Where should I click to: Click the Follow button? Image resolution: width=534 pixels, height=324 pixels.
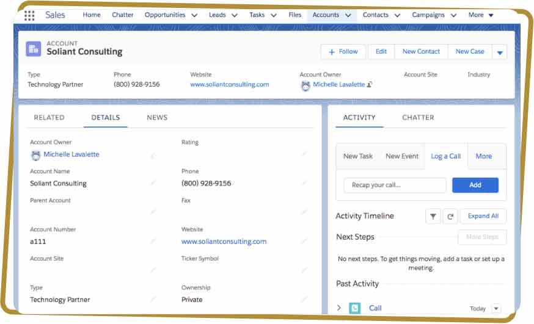(343, 52)
